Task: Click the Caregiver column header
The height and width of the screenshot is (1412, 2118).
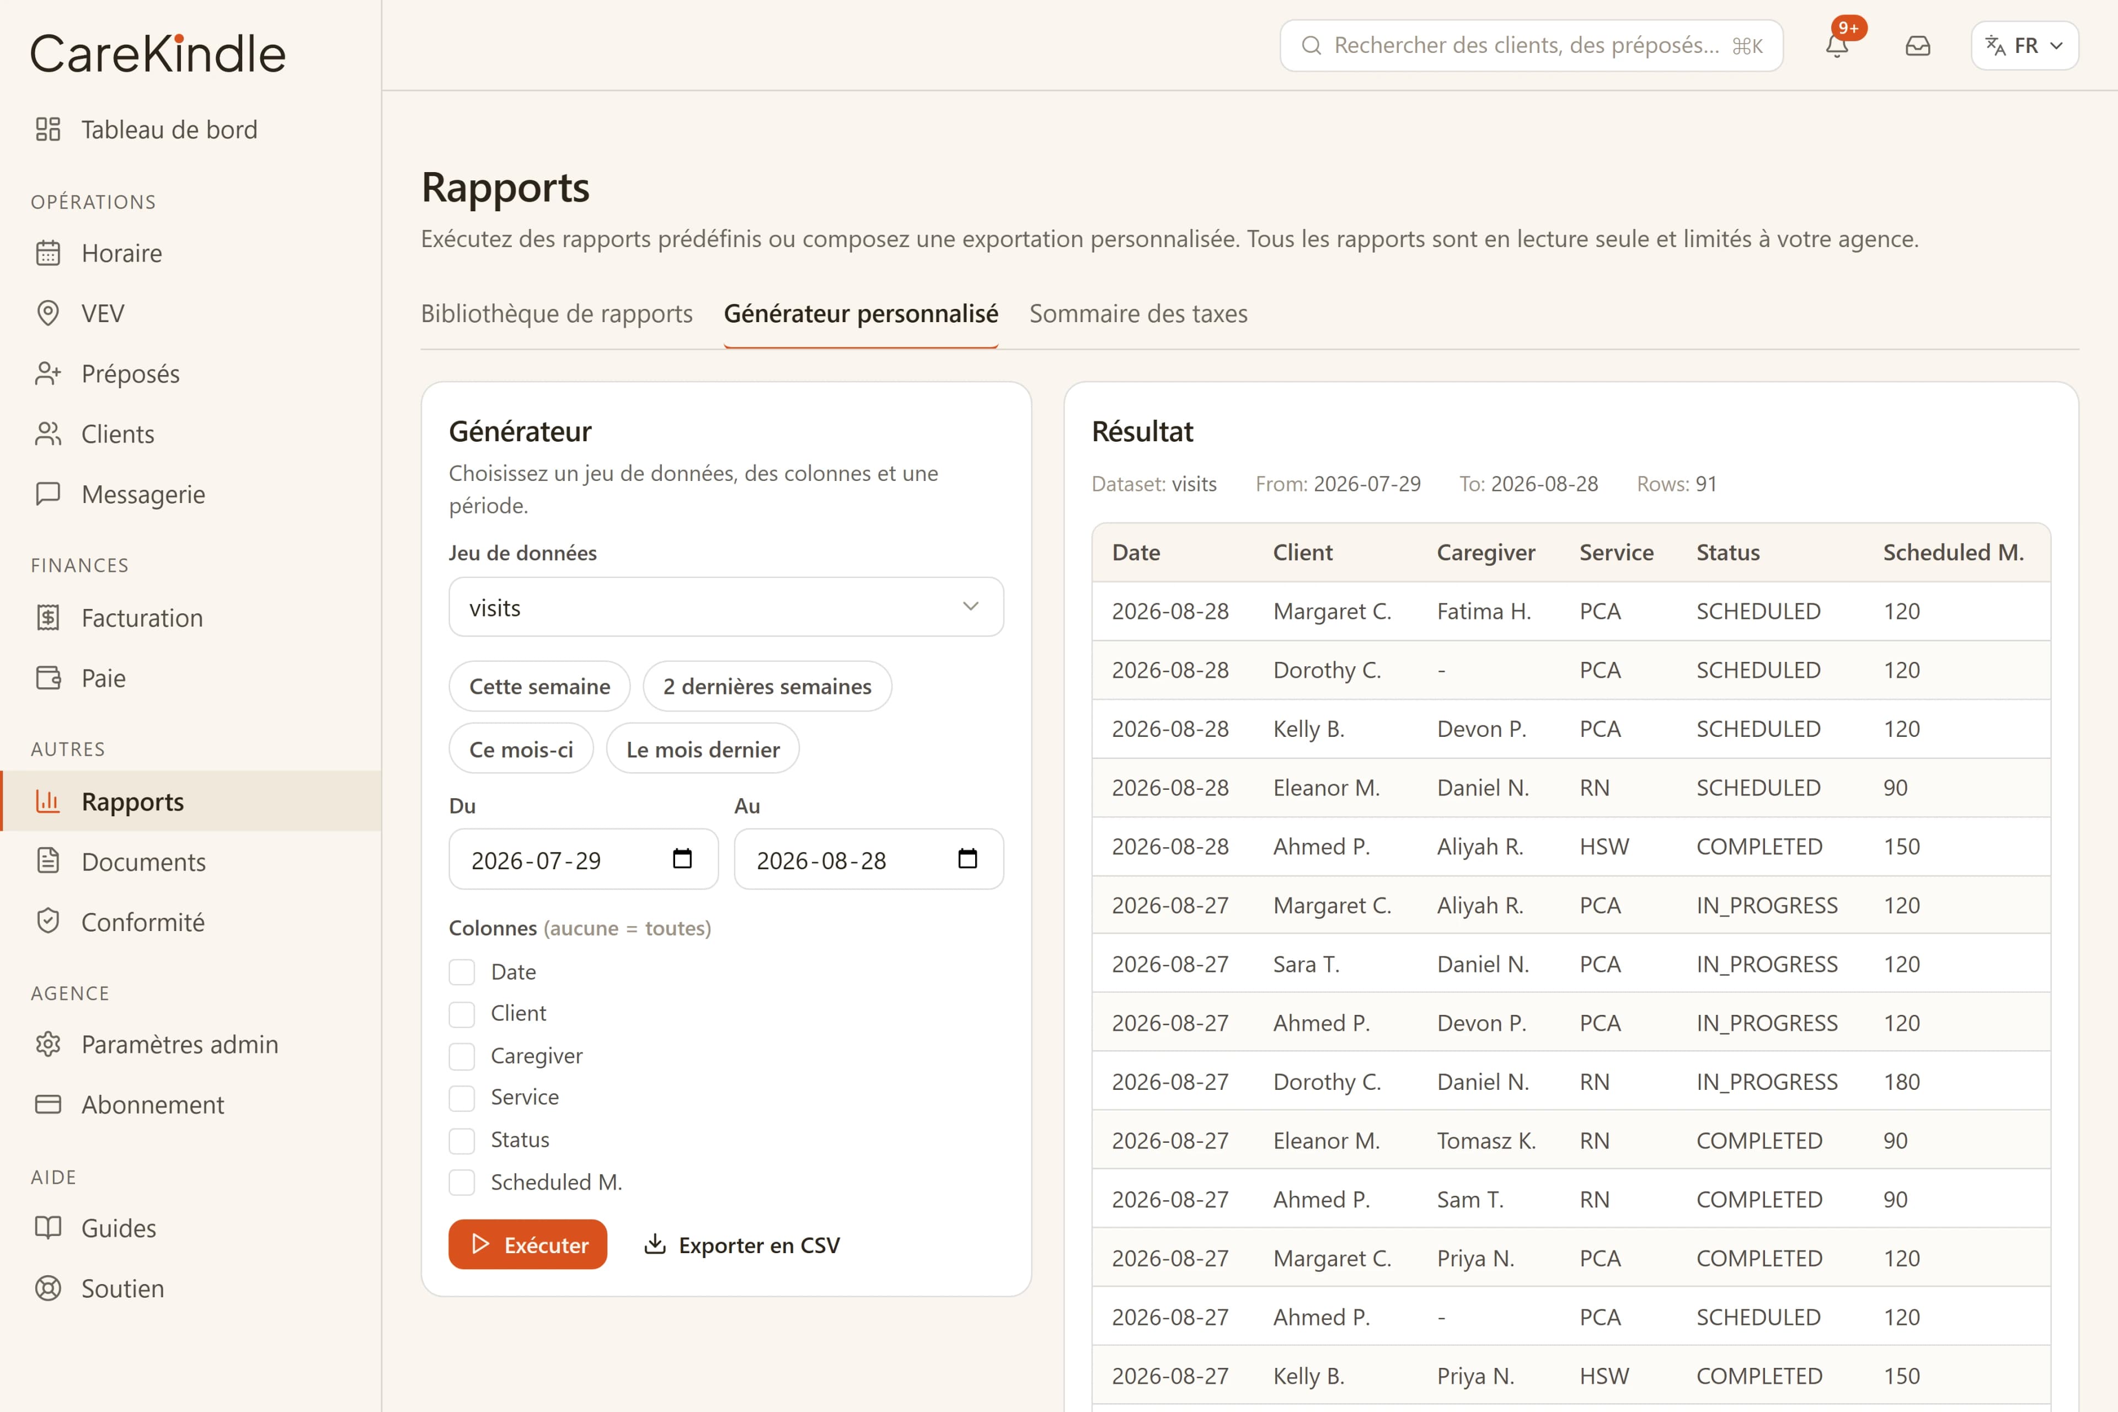Action: pos(1486,552)
